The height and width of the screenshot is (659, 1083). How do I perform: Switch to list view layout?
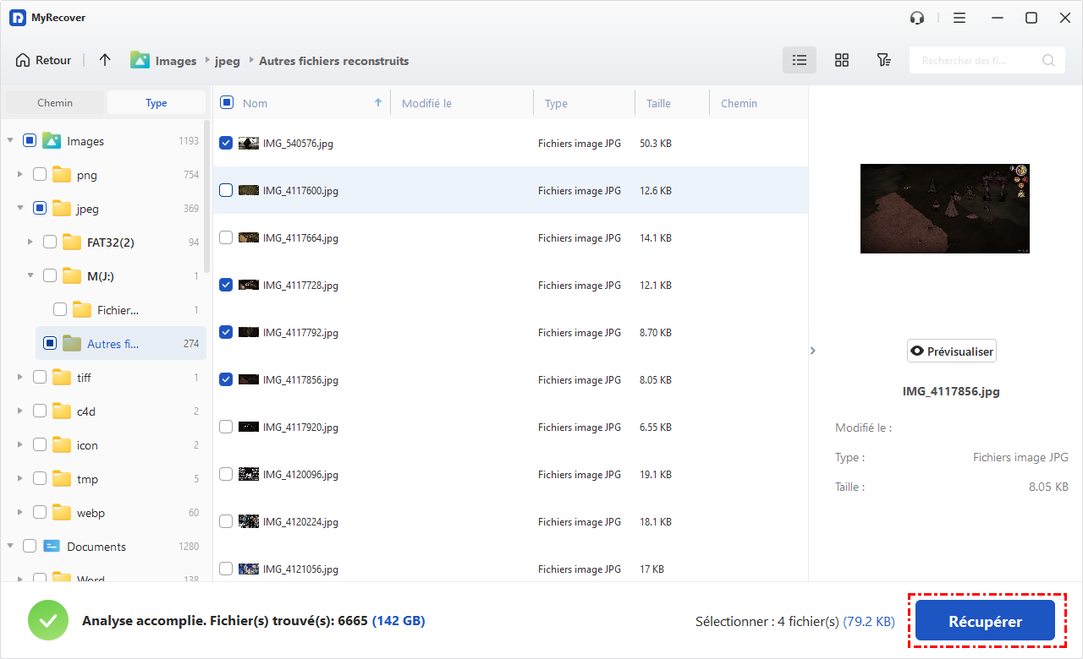coord(799,60)
